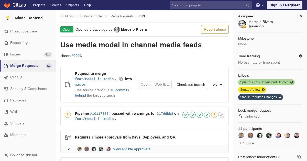
Task: Open Project overview in sidebar
Action: click(28, 31)
